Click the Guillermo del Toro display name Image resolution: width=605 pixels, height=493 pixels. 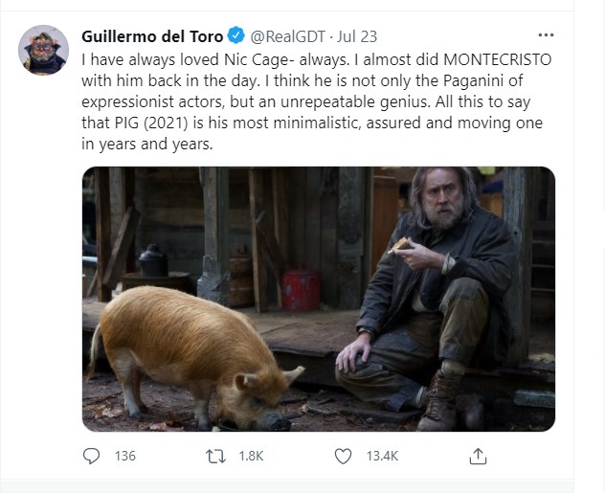[x=152, y=36]
